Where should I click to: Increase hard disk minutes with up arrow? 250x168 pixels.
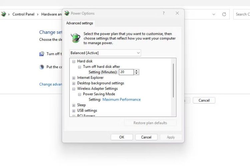click(137, 70)
